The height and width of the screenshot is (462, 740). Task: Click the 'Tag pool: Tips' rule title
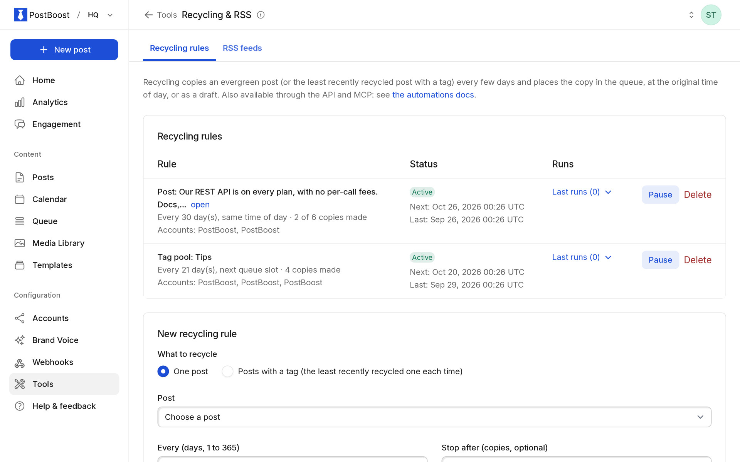click(x=185, y=257)
